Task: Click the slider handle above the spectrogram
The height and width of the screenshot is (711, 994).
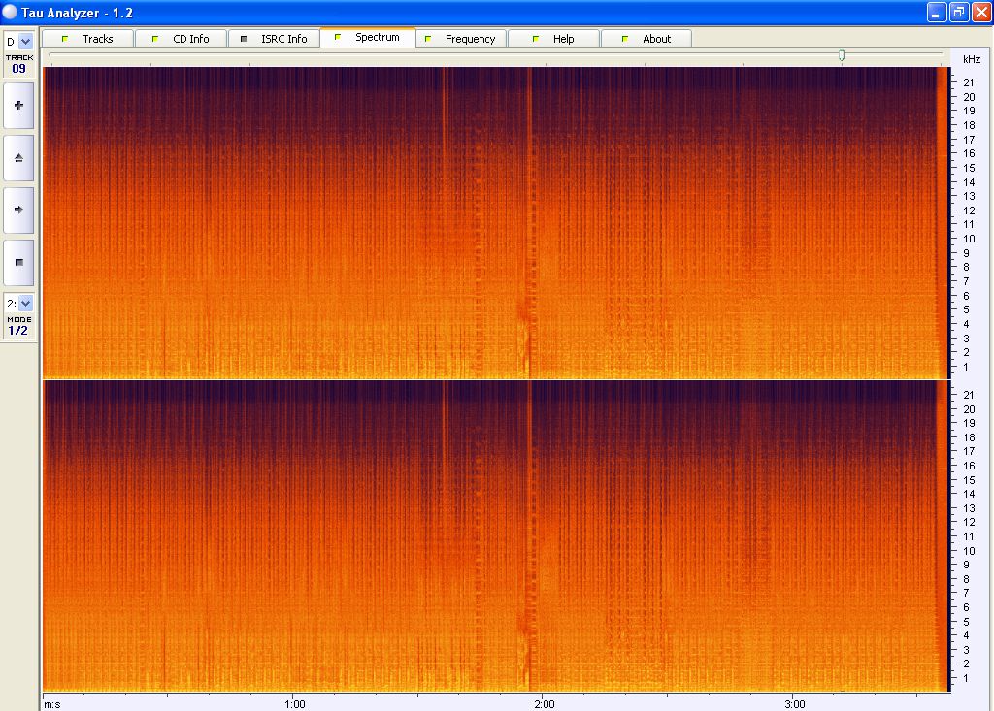Action: (x=842, y=55)
